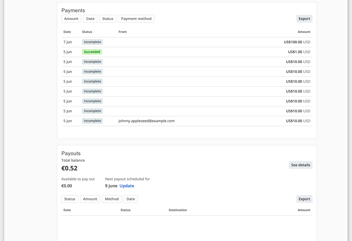Update the next payout schedule
This screenshot has height=241, width=352.
coord(127,186)
